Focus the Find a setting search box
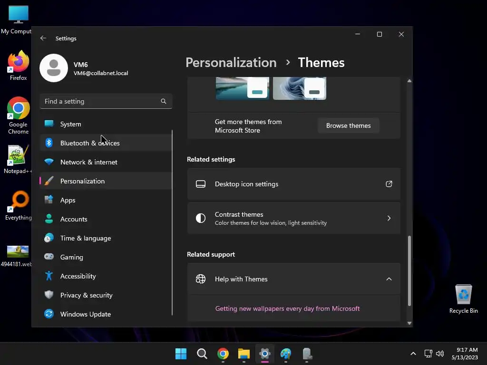The height and width of the screenshot is (365, 487). tap(106, 101)
